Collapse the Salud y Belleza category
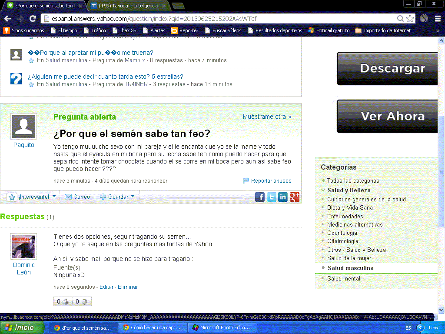The height and width of the screenshot is (334, 445). coord(323,190)
